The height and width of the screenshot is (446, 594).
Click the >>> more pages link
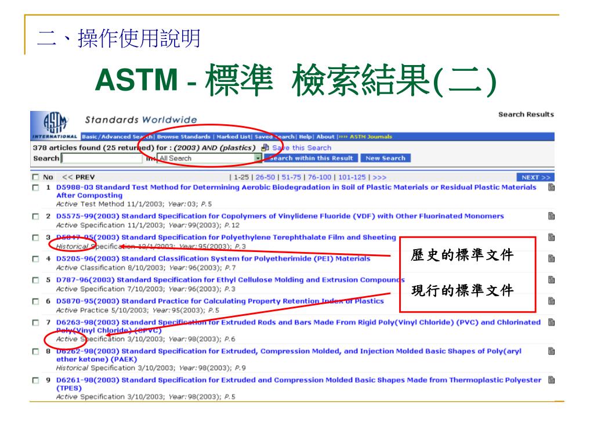coord(379,177)
